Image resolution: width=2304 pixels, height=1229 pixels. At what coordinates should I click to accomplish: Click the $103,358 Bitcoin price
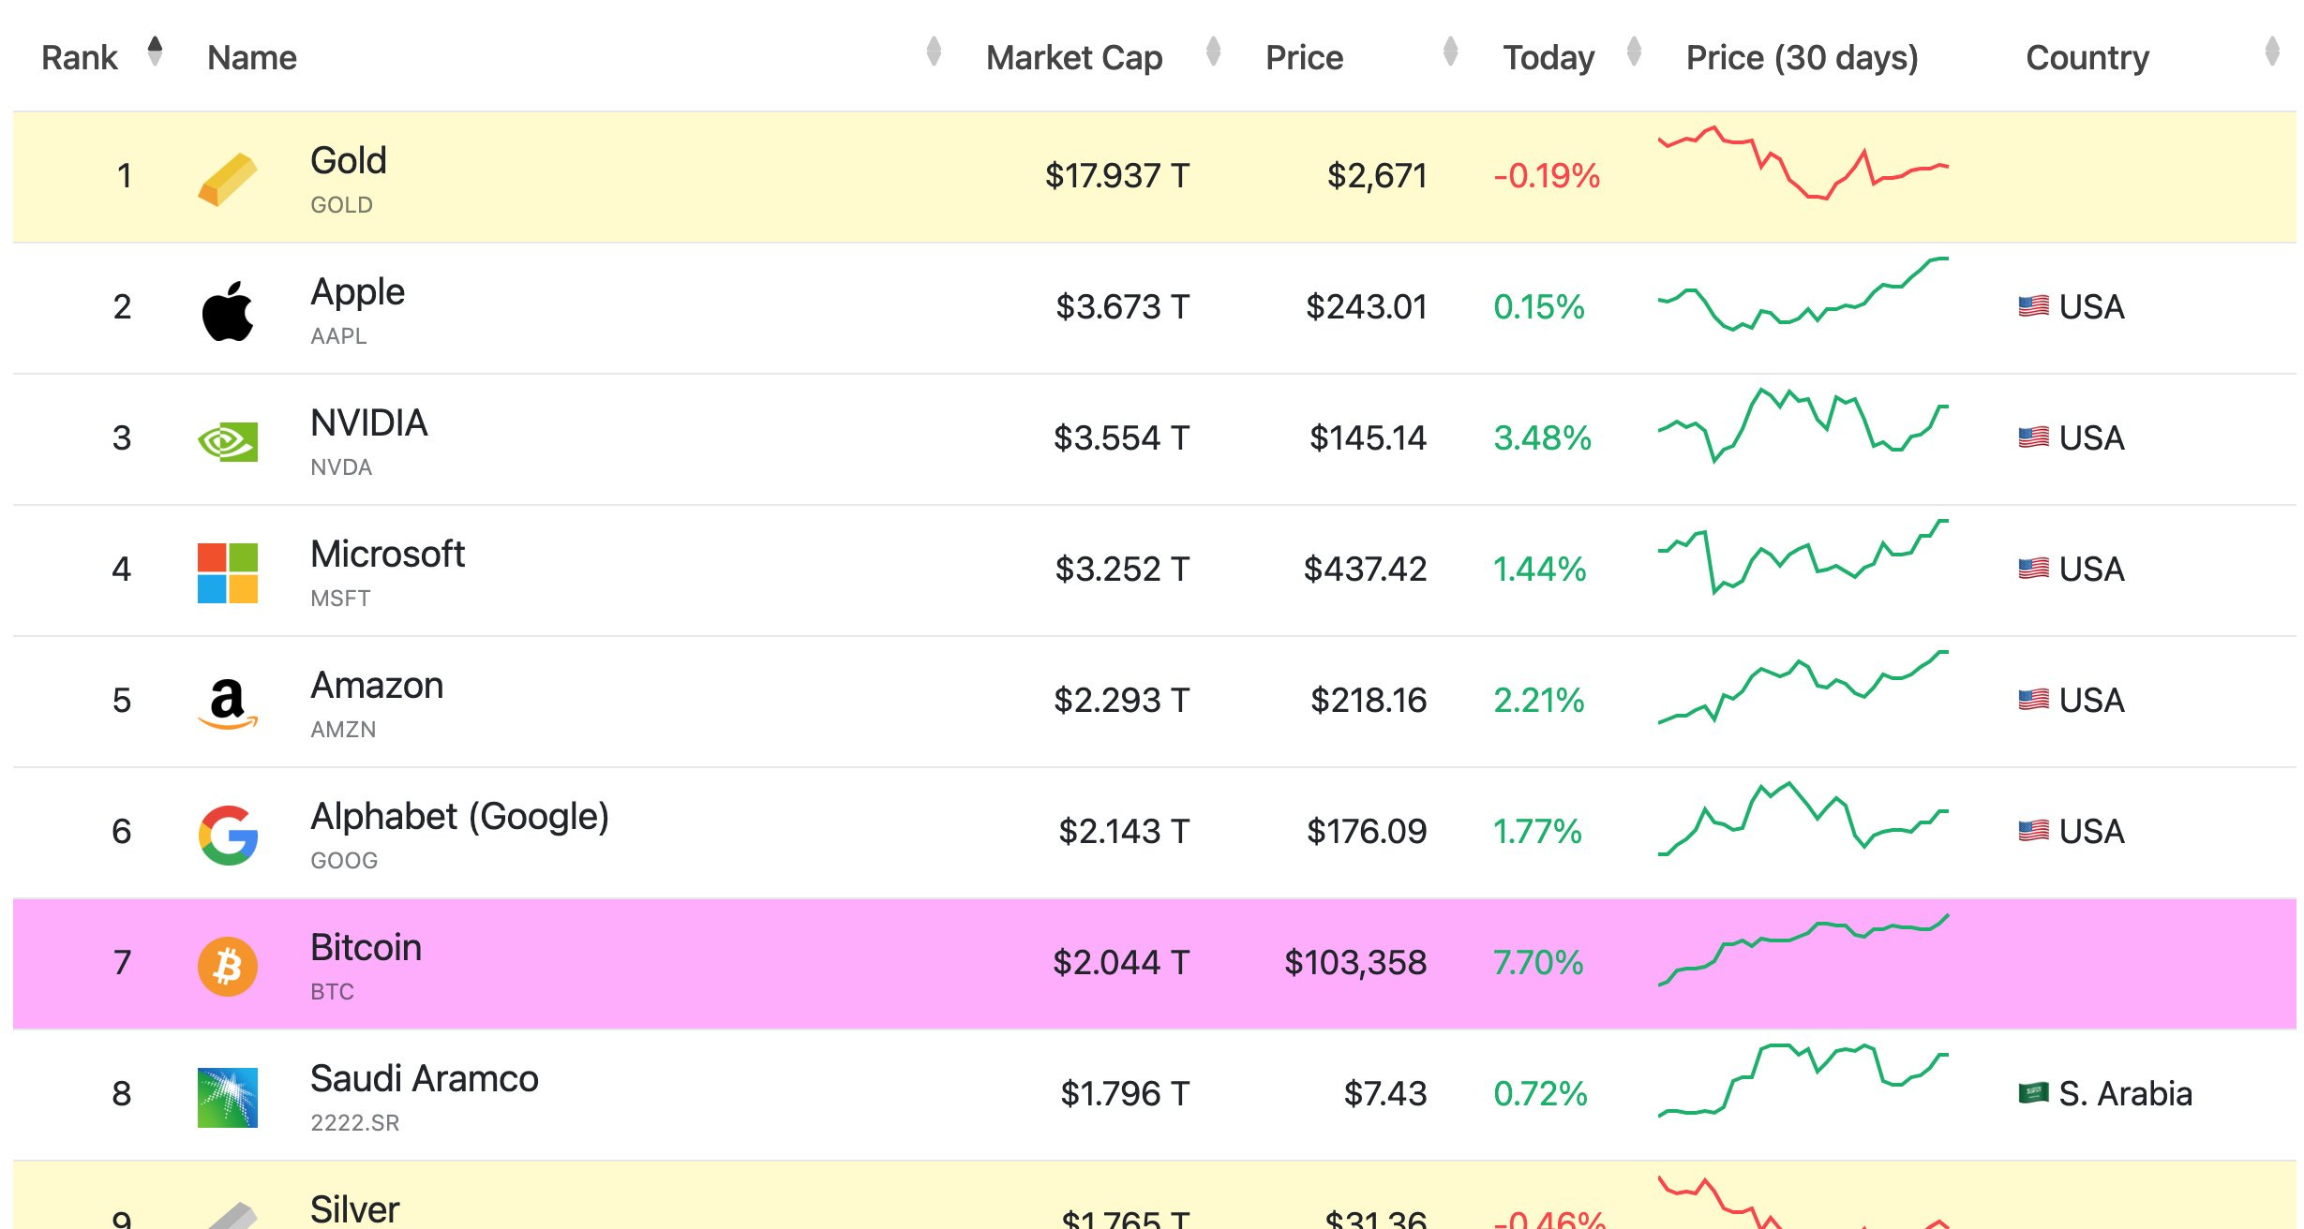[1355, 962]
